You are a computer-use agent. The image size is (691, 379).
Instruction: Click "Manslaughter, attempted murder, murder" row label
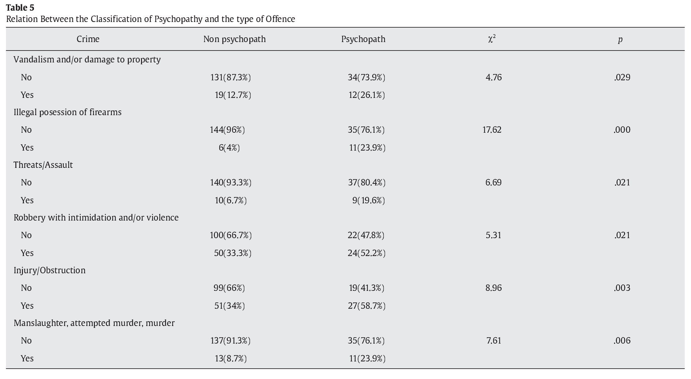coord(94,323)
